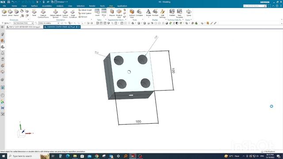Switch to the Analysis ribbon tab
The image size is (283, 159).
coord(60,6)
